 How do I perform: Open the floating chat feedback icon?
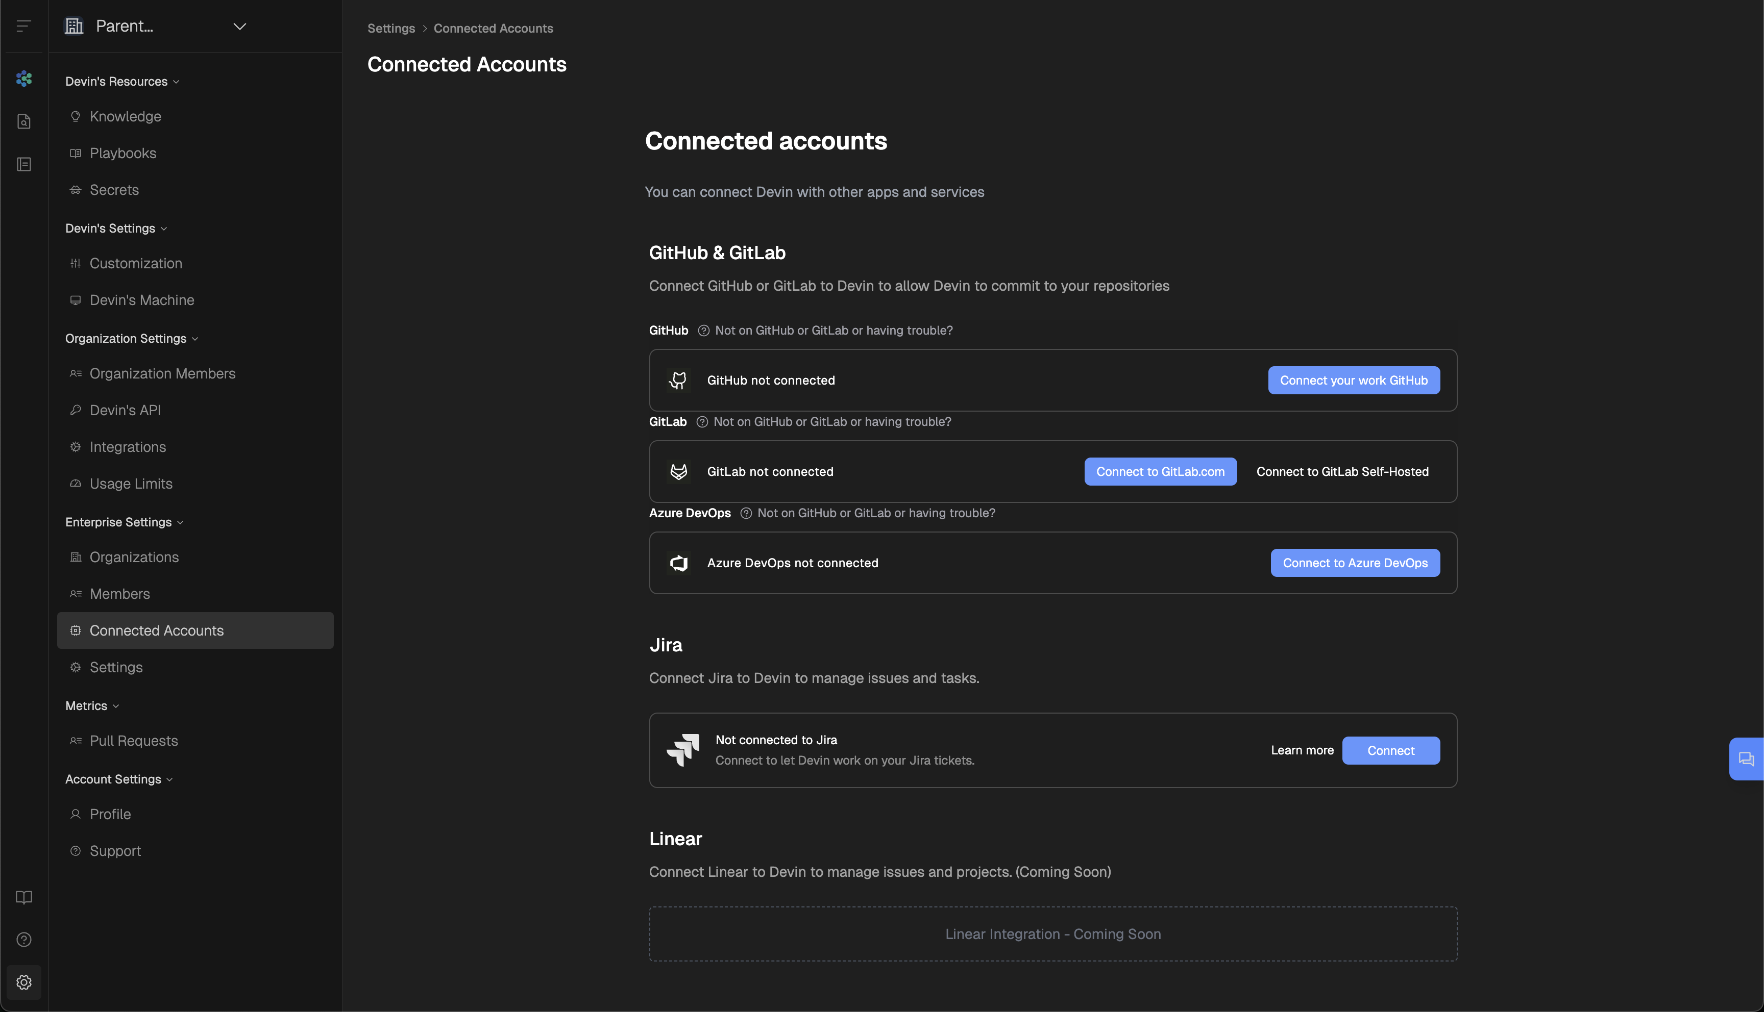[x=1746, y=759]
